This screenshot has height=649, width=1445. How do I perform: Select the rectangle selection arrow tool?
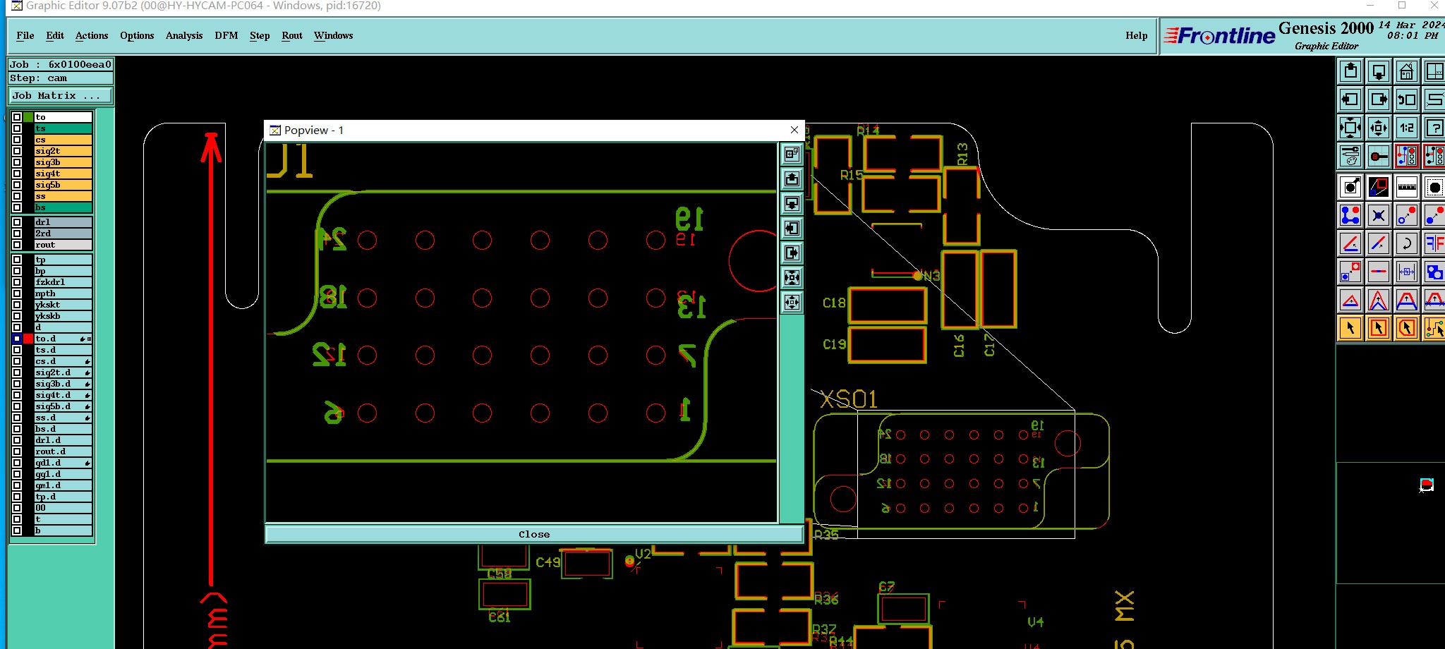(1379, 328)
